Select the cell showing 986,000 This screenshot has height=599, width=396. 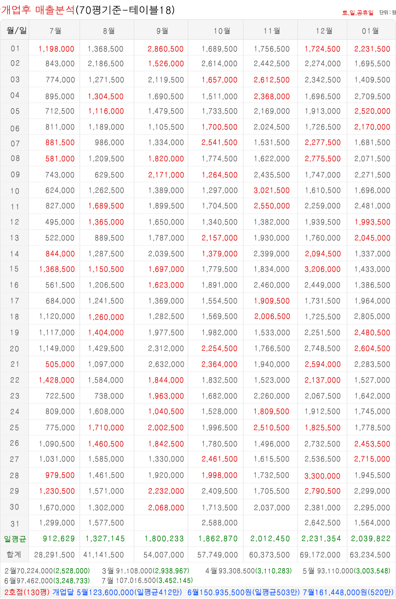point(109,143)
